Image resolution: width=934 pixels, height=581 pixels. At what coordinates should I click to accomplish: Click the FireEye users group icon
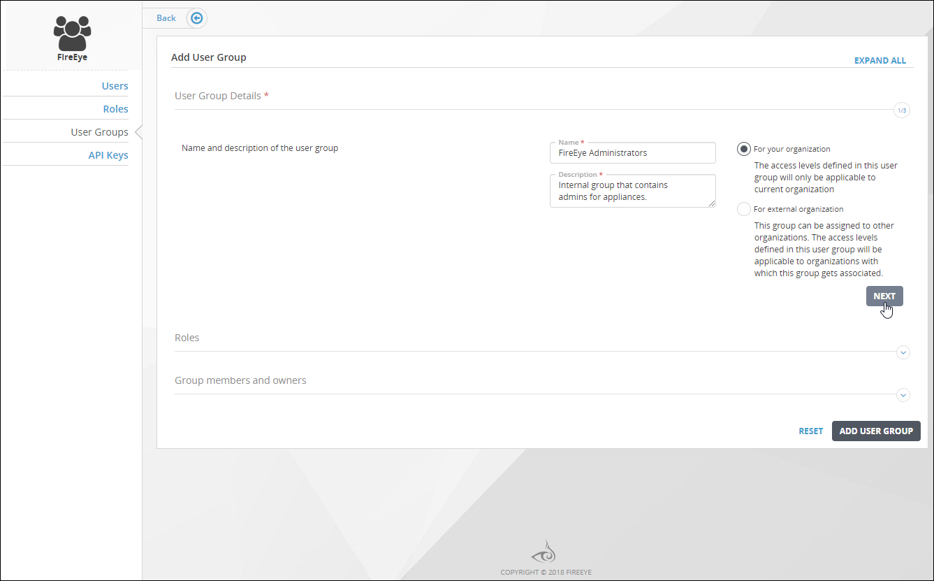point(72,33)
